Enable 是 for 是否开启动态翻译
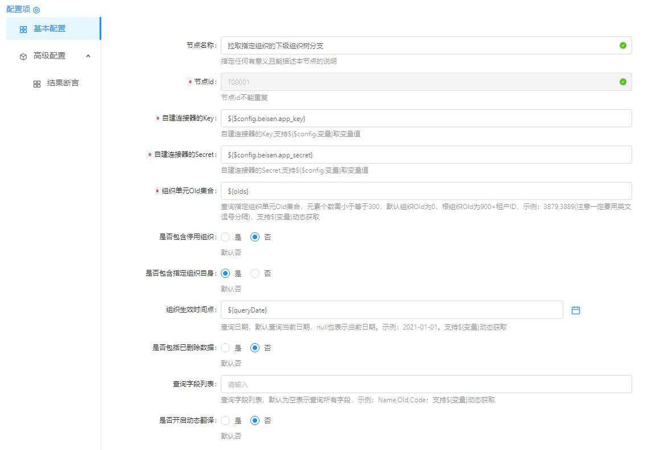 click(225, 420)
